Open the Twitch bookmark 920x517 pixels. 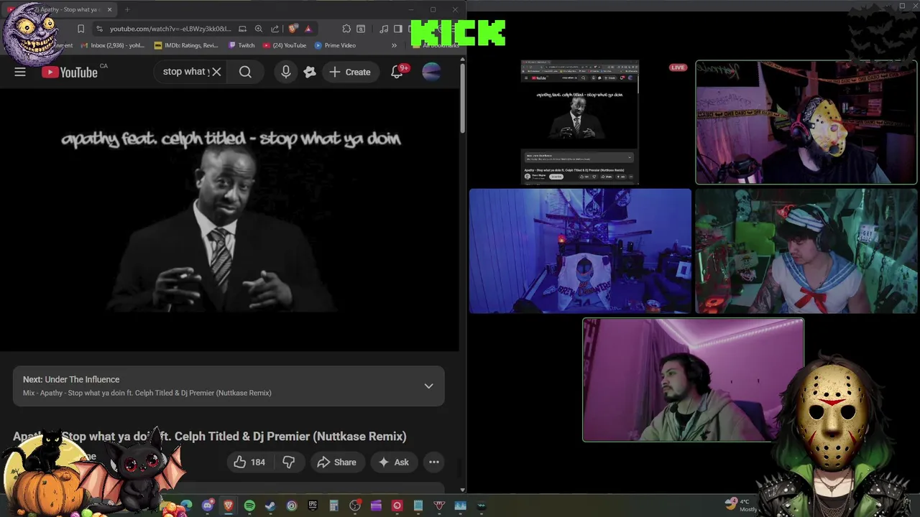point(241,45)
